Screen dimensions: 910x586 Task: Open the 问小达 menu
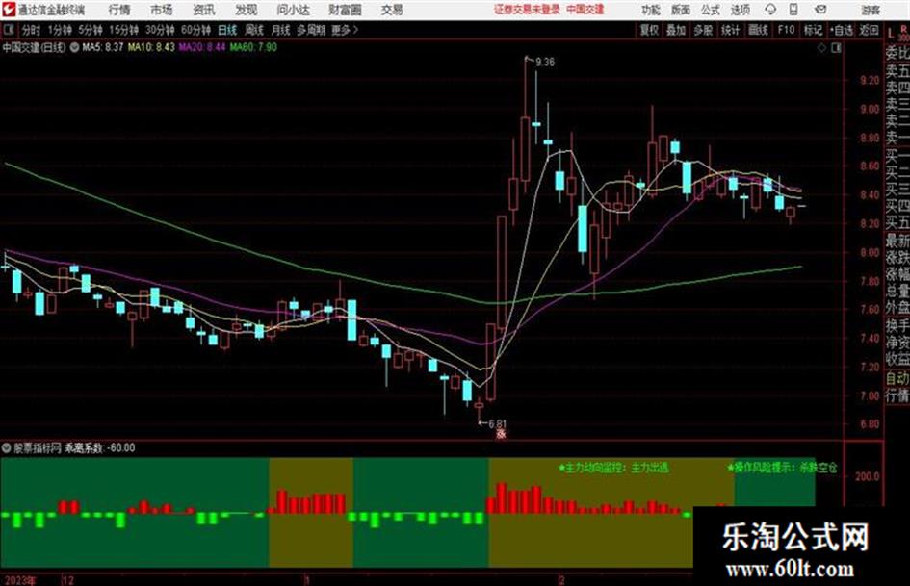click(293, 10)
